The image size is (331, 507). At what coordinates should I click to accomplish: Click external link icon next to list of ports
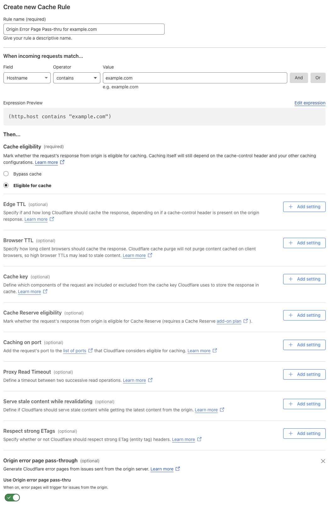click(91, 351)
